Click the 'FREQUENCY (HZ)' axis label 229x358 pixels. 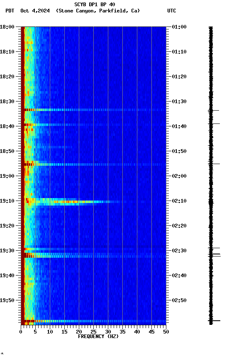click(x=98, y=336)
